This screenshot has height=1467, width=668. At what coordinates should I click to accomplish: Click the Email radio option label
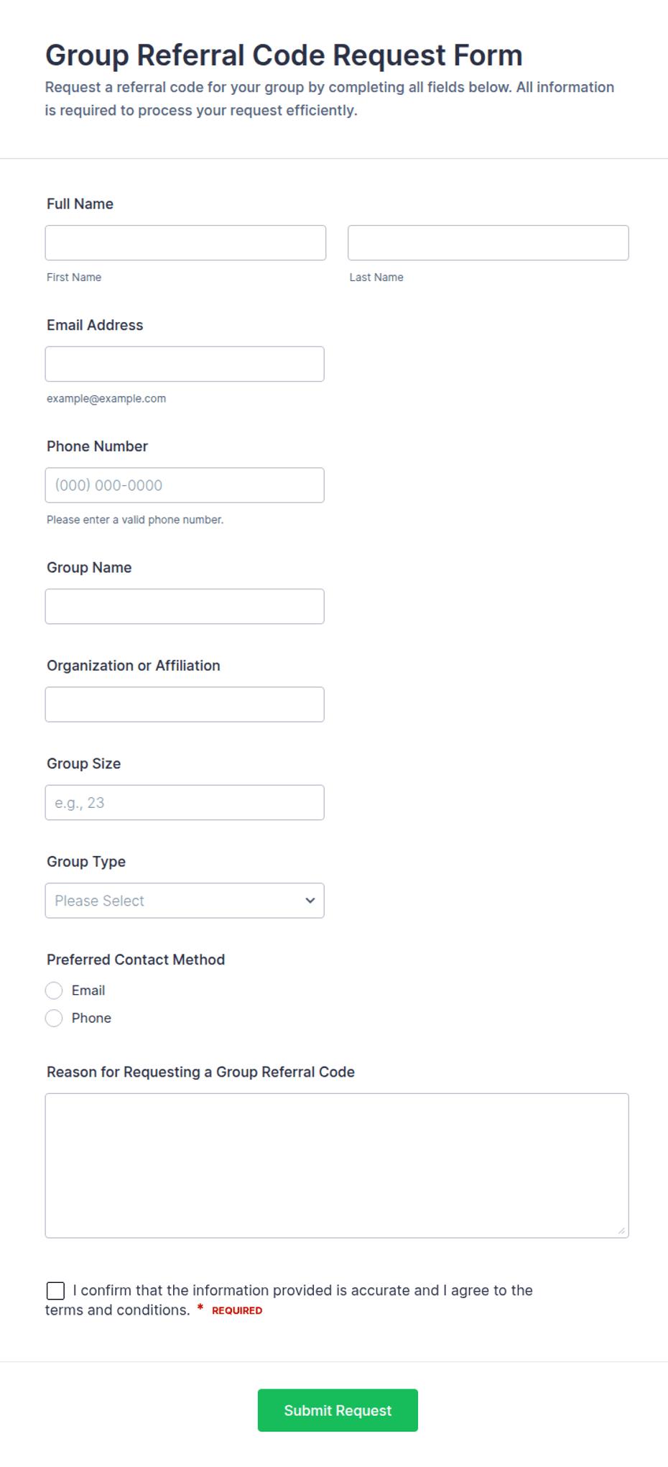click(88, 990)
